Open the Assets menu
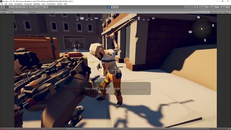 point(11,4)
